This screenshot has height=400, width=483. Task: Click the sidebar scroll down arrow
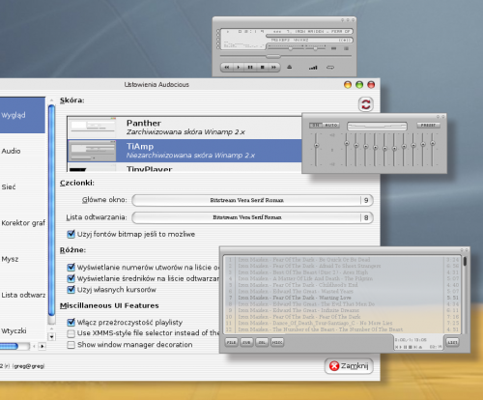point(51,337)
